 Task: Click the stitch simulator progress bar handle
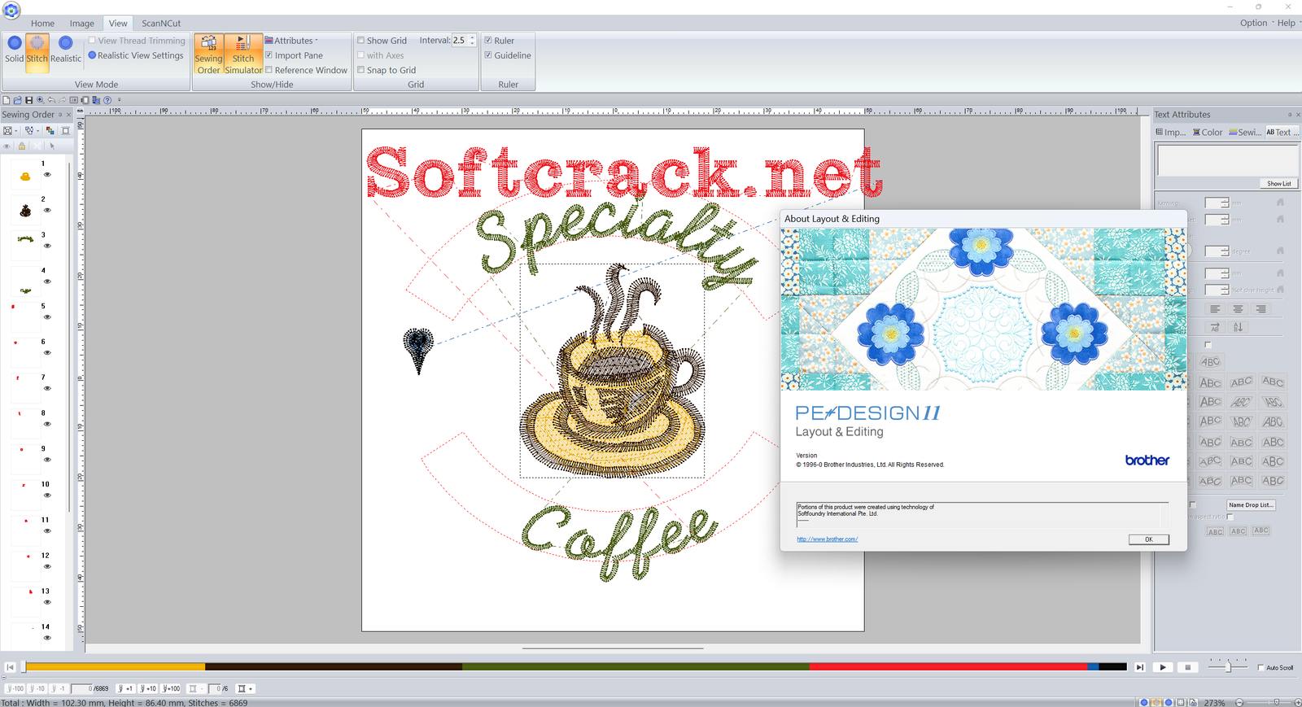pyautogui.click(x=24, y=667)
